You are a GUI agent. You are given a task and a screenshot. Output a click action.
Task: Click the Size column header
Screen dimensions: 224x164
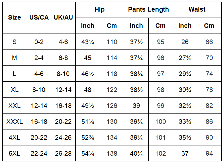pyautogui.click(x=15, y=18)
